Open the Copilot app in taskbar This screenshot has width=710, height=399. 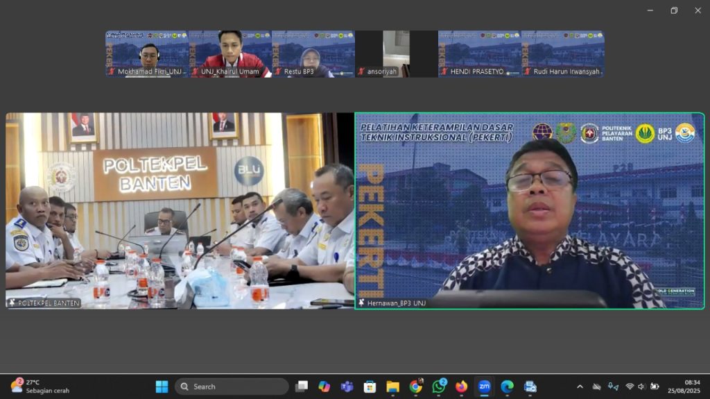[324, 387]
